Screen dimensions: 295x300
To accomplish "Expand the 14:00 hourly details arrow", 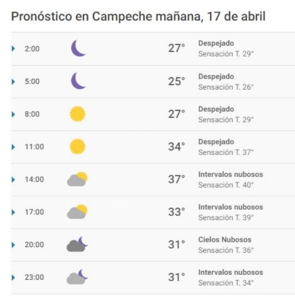I will pyautogui.click(x=13, y=180).
